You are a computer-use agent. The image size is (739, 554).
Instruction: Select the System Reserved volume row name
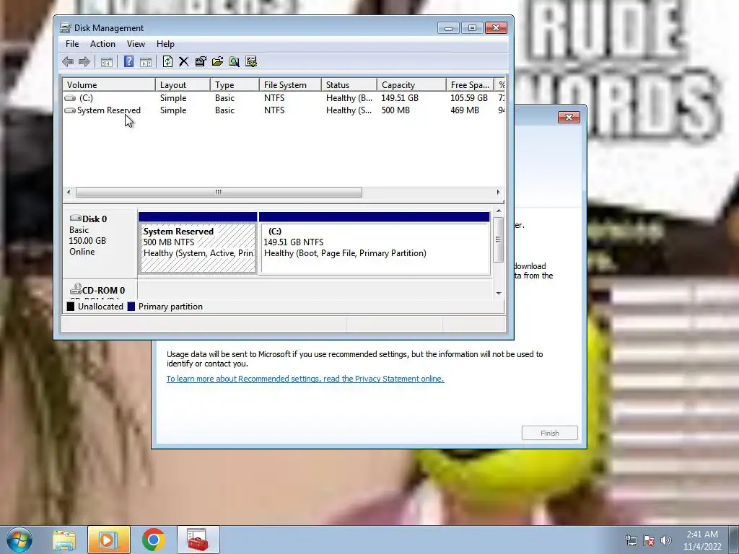pyautogui.click(x=109, y=110)
